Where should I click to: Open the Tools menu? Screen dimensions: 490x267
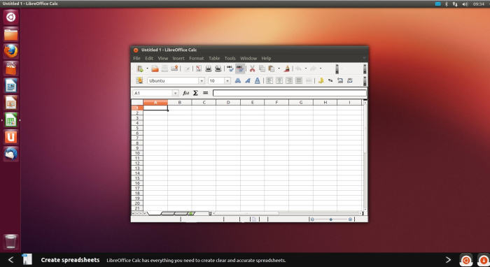pos(230,58)
